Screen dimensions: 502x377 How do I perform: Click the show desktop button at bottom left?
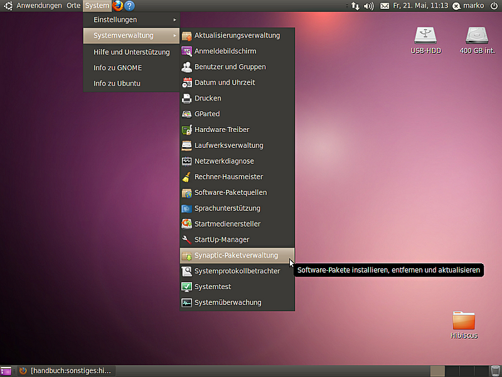[6, 371]
